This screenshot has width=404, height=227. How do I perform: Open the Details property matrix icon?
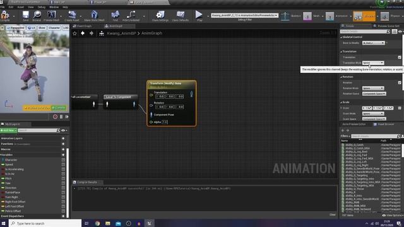(394, 32)
